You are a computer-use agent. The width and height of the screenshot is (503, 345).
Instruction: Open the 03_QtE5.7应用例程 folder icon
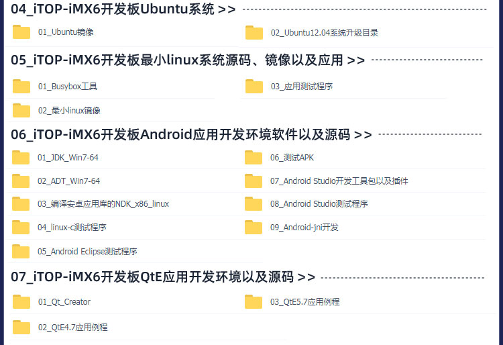[254, 301]
